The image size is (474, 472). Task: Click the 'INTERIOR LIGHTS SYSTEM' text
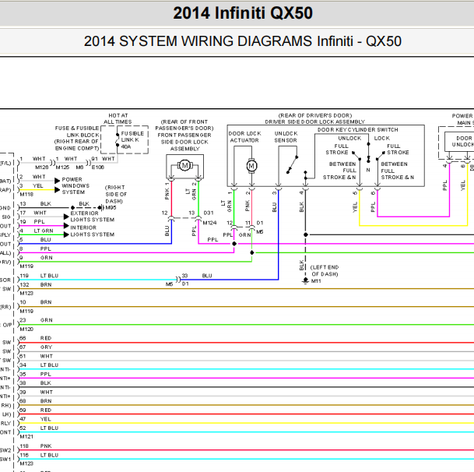coord(92,231)
